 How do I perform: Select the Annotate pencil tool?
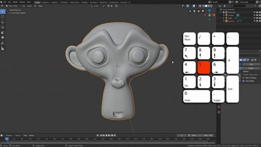point(3,43)
